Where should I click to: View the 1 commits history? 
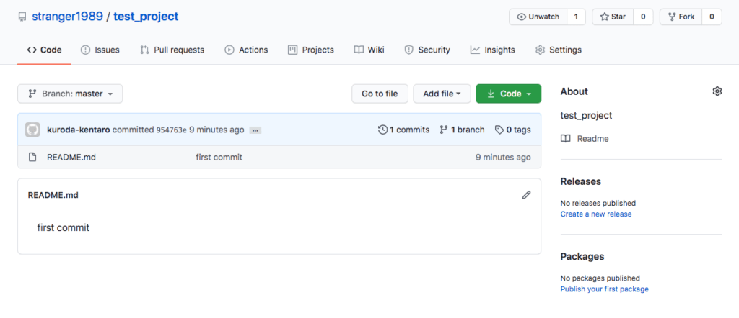[404, 130]
